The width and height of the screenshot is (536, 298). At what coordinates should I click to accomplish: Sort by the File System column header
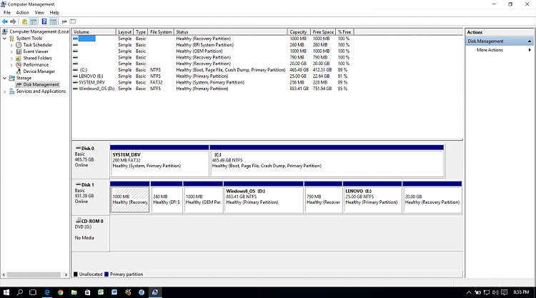(161, 31)
